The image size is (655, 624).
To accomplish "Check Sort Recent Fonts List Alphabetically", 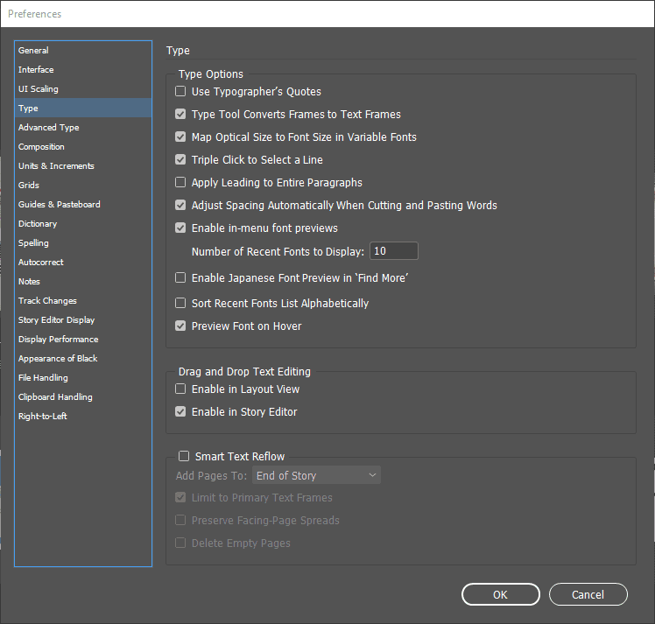I will [180, 303].
